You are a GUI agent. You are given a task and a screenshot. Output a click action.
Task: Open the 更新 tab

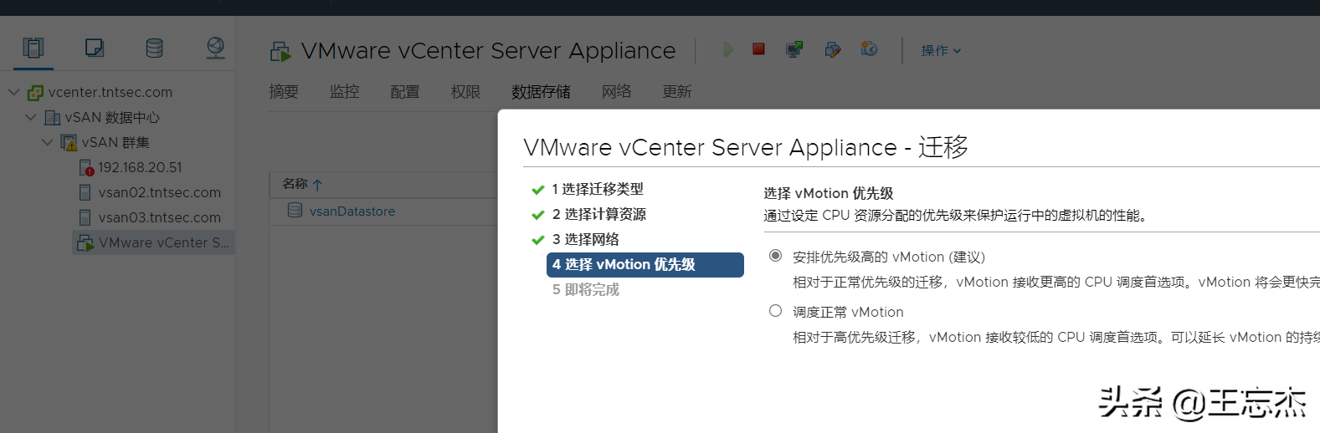click(677, 91)
